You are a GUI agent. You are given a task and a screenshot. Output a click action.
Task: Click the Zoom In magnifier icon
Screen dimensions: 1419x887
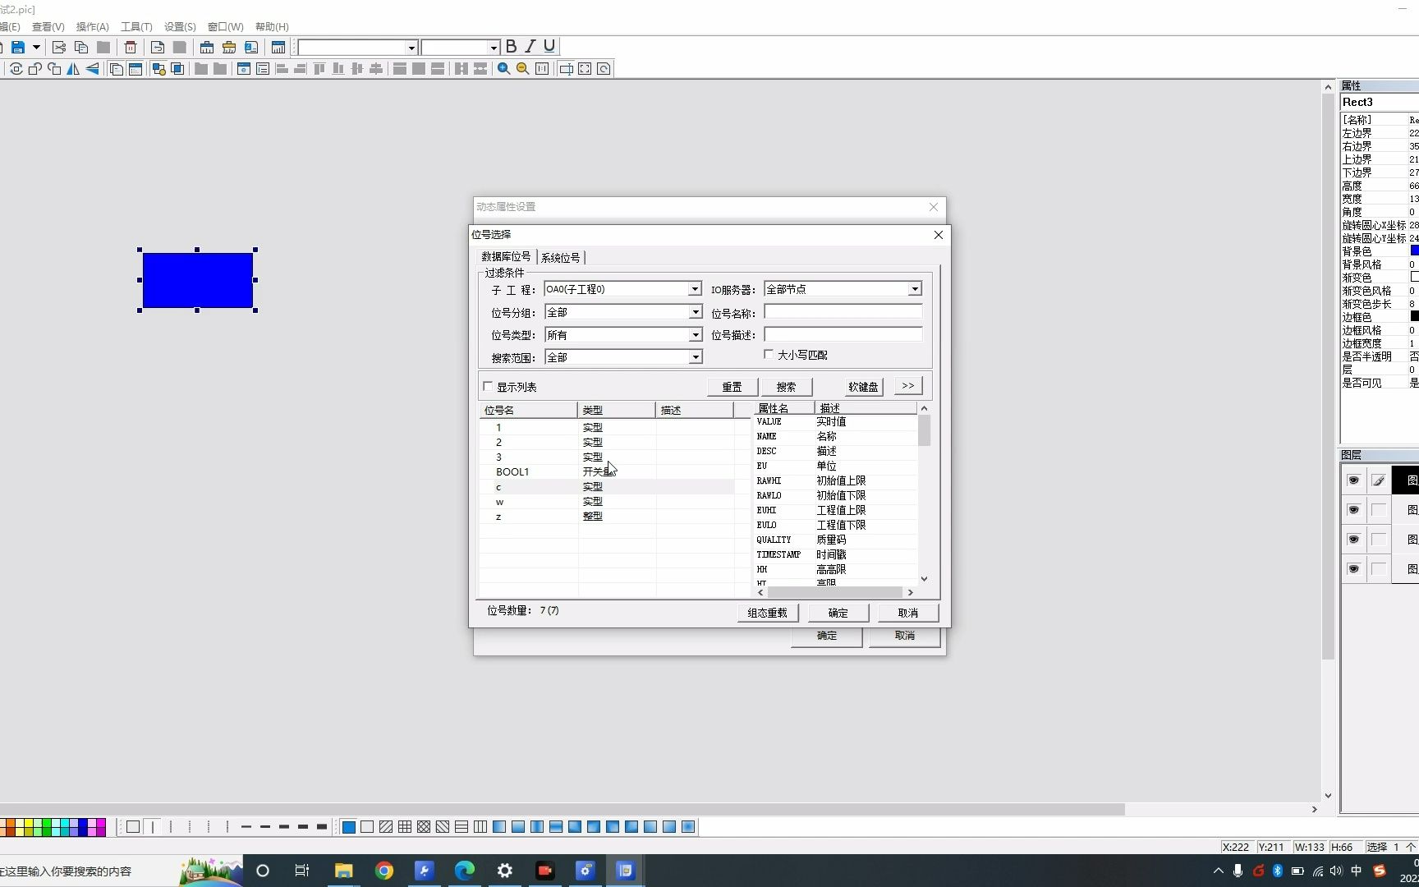pos(503,69)
